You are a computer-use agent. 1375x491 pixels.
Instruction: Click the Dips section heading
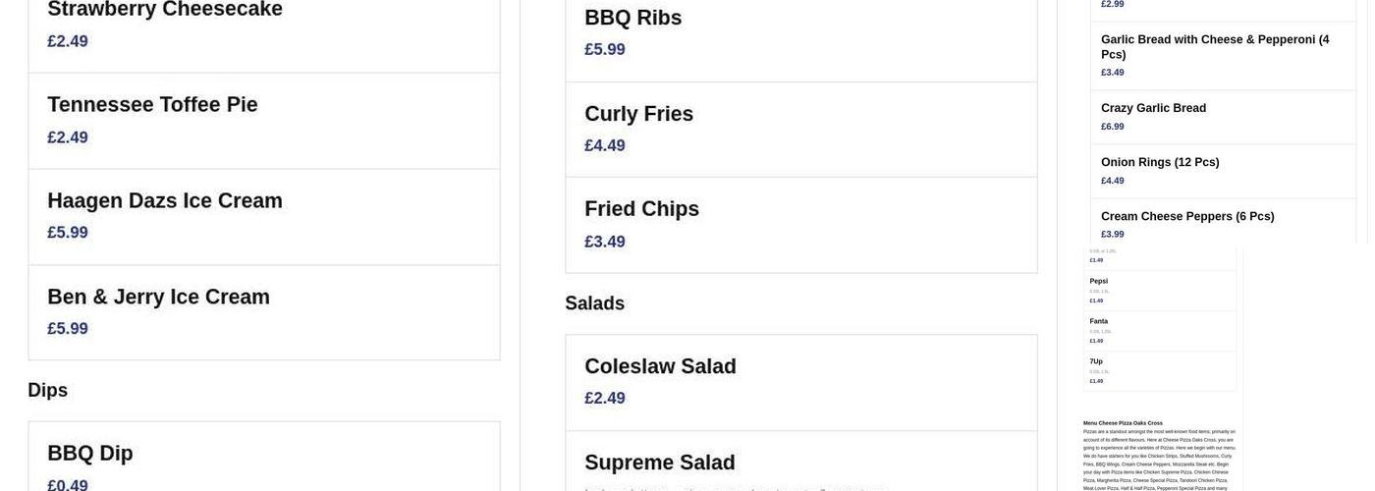(x=48, y=390)
